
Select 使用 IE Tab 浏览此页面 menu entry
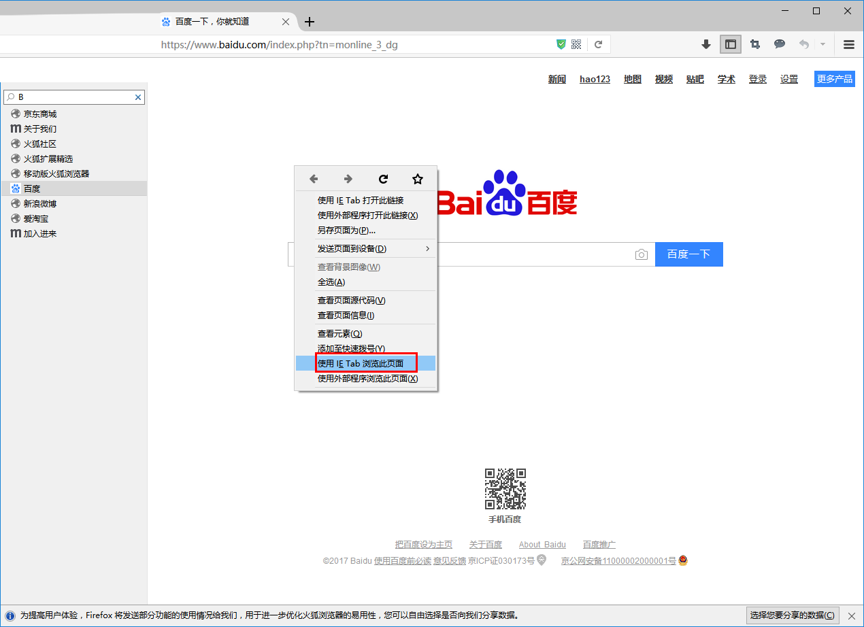pyautogui.click(x=366, y=363)
